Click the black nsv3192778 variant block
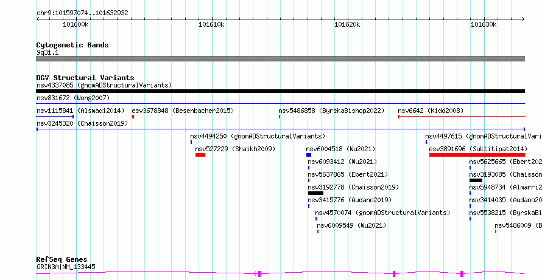This screenshot has width=542, height=280. (315, 193)
